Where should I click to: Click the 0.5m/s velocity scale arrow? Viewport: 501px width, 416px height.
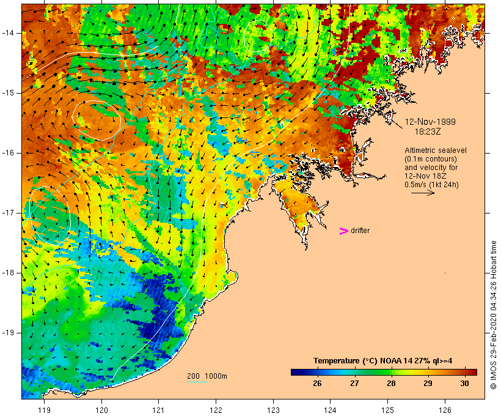pos(423,193)
